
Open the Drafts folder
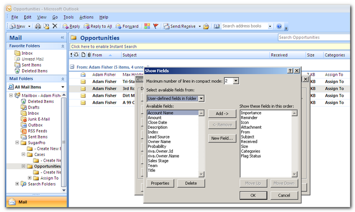[33, 108]
